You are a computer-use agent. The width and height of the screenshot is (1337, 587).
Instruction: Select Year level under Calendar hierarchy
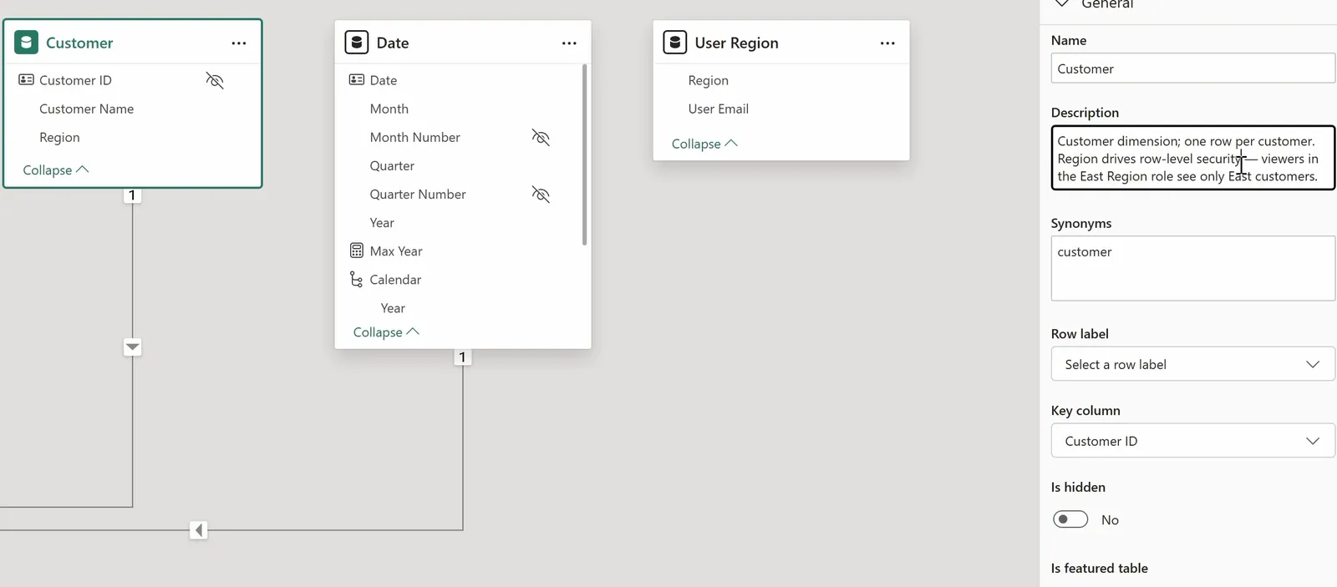(x=393, y=308)
